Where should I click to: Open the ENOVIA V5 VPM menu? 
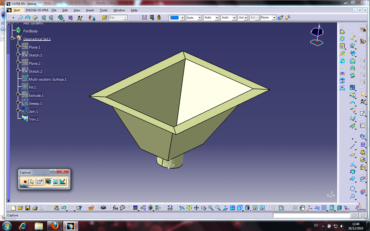pyautogui.click(x=37, y=10)
